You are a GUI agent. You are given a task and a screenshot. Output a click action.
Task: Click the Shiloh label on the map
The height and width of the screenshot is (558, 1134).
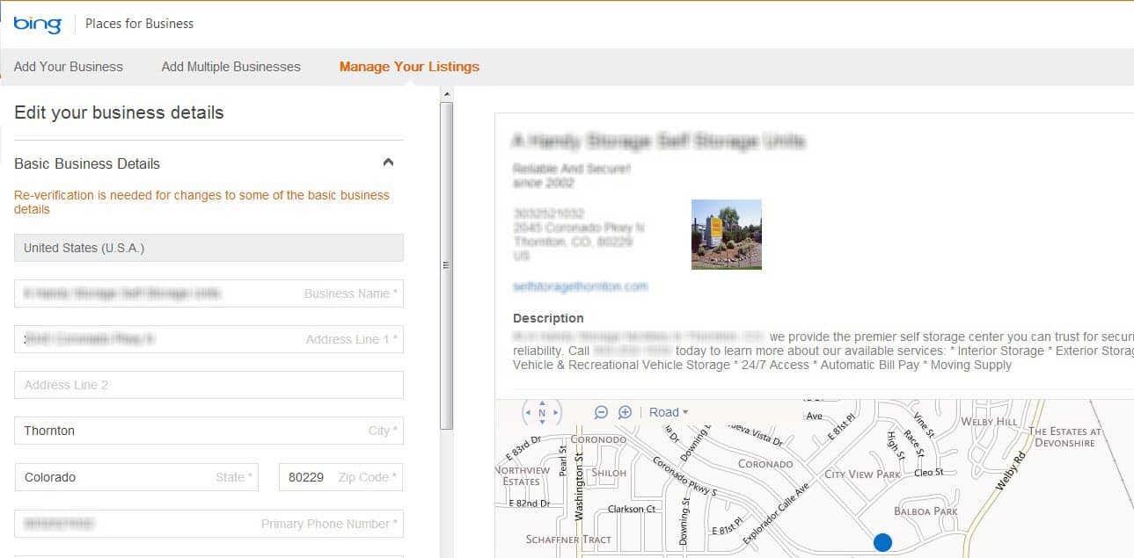609,473
